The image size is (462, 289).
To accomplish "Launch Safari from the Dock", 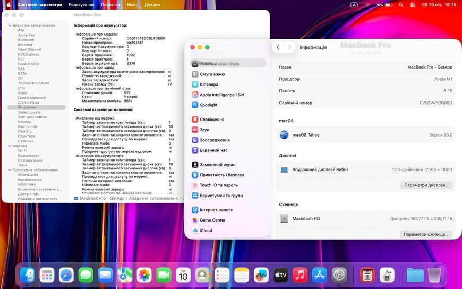I will click(66, 275).
